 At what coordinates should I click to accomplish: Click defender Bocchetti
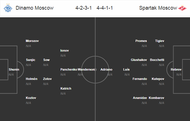pos(157,60)
